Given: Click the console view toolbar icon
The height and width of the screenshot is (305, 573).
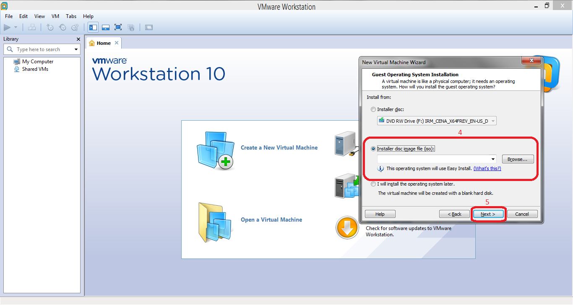Looking at the screenshot, I should pyautogui.click(x=149, y=27).
